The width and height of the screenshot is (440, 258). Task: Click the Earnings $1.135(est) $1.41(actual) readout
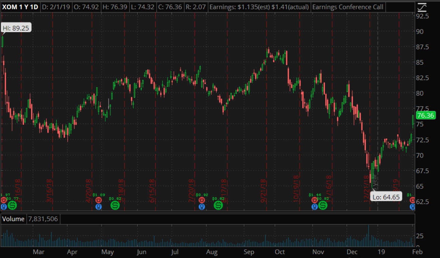click(x=259, y=7)
